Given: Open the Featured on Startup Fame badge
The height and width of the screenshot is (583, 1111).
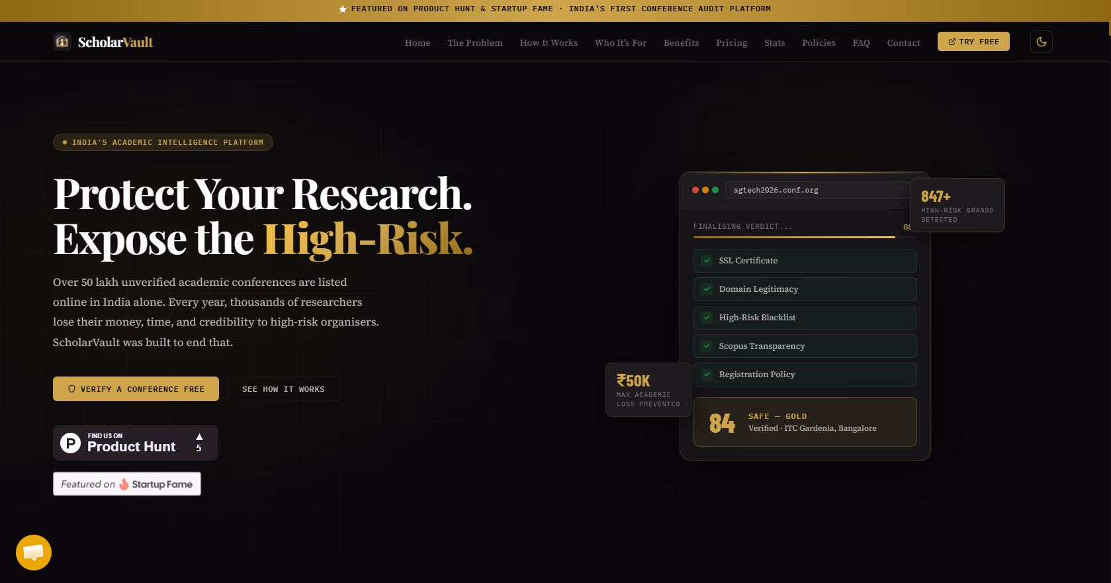Looking at the screenshot, I should [x=127, y=484].
